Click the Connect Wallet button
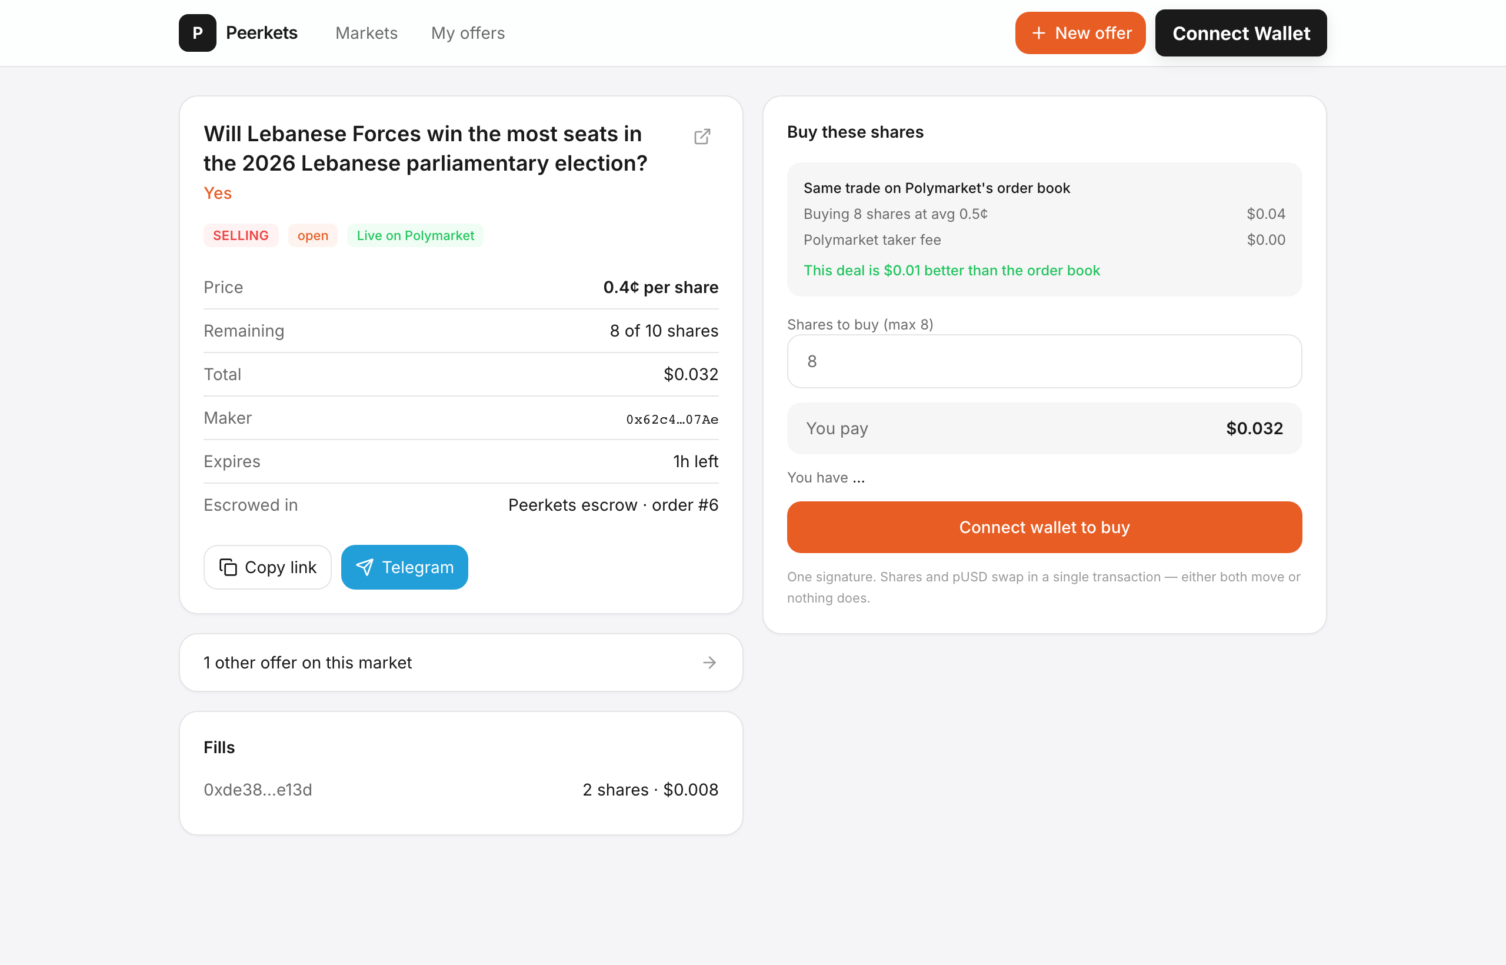Viewport: 1506px width, 965px height. 1240,32
